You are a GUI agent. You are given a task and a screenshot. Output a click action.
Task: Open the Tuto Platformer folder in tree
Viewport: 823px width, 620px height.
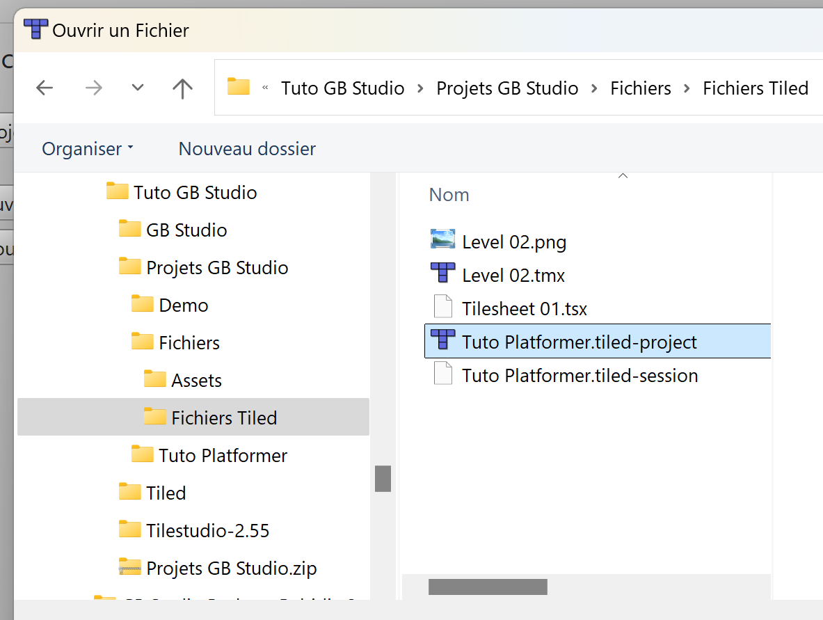point(223,456)
